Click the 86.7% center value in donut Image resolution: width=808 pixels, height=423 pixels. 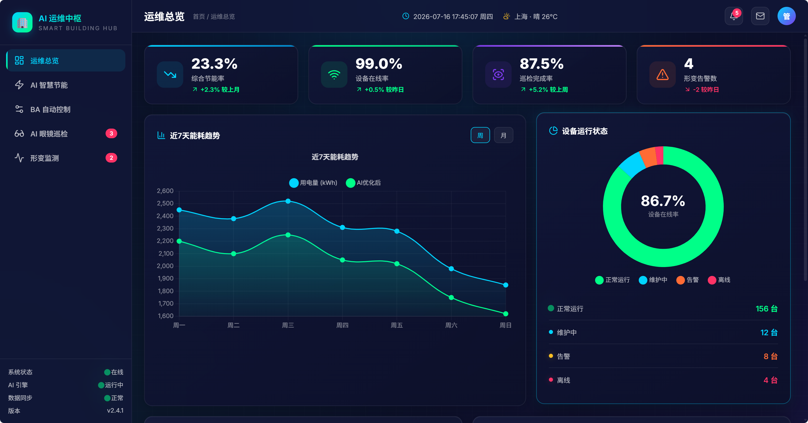click(663, 201)
